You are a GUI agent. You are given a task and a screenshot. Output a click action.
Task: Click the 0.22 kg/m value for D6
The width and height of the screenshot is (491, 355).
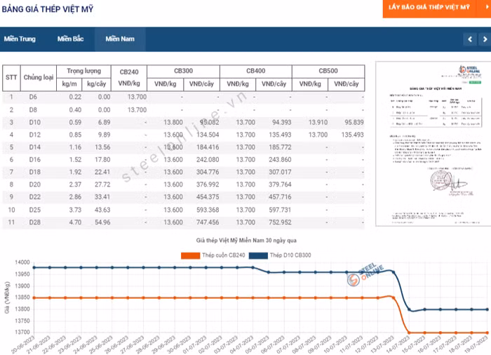click(75, 97)
